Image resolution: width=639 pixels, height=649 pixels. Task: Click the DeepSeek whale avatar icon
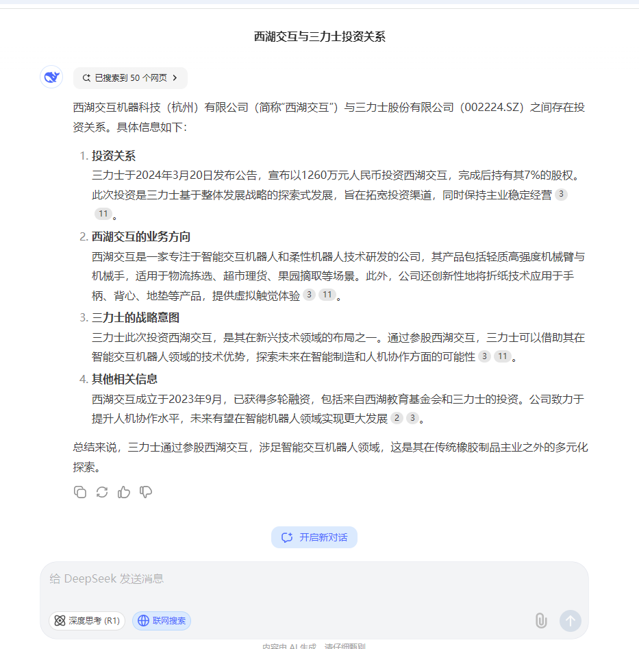51,77
